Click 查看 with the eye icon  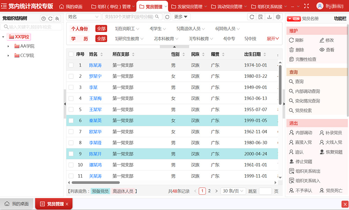point(327,50)
